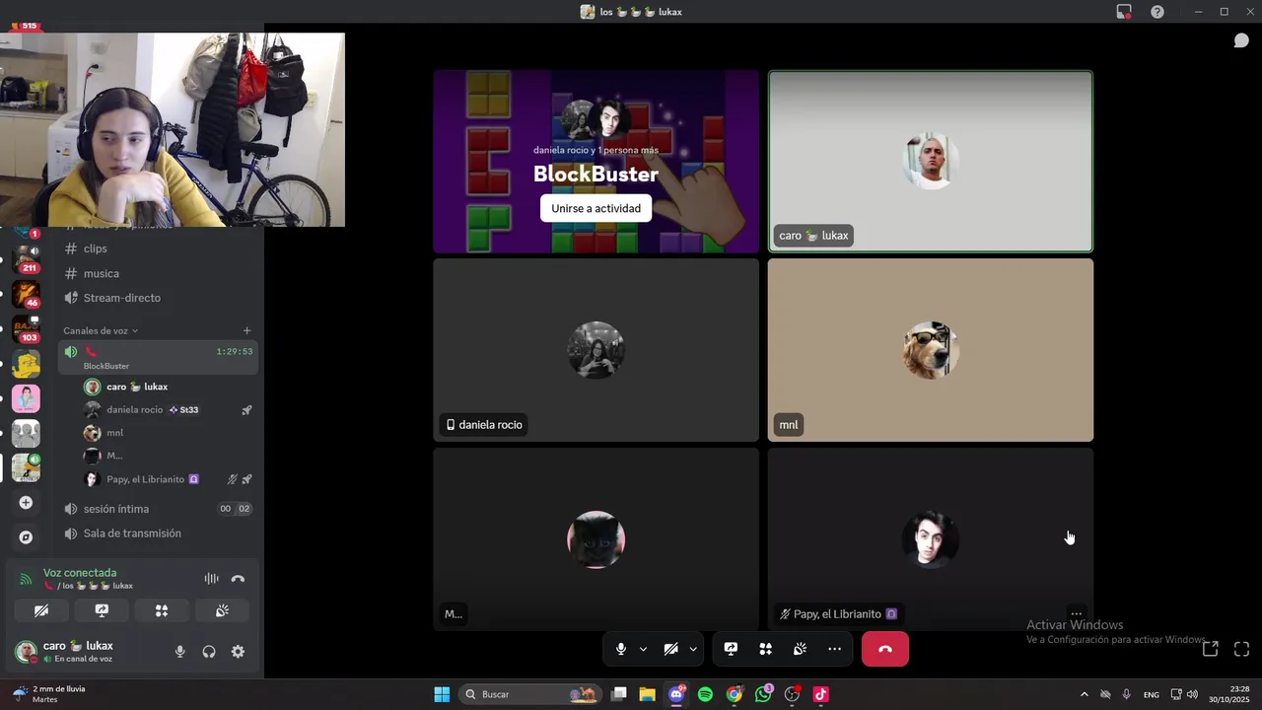Share screen button in voice connected panel
The width and height of the screenshot is (1262, 710).
[x=102, y=610]
